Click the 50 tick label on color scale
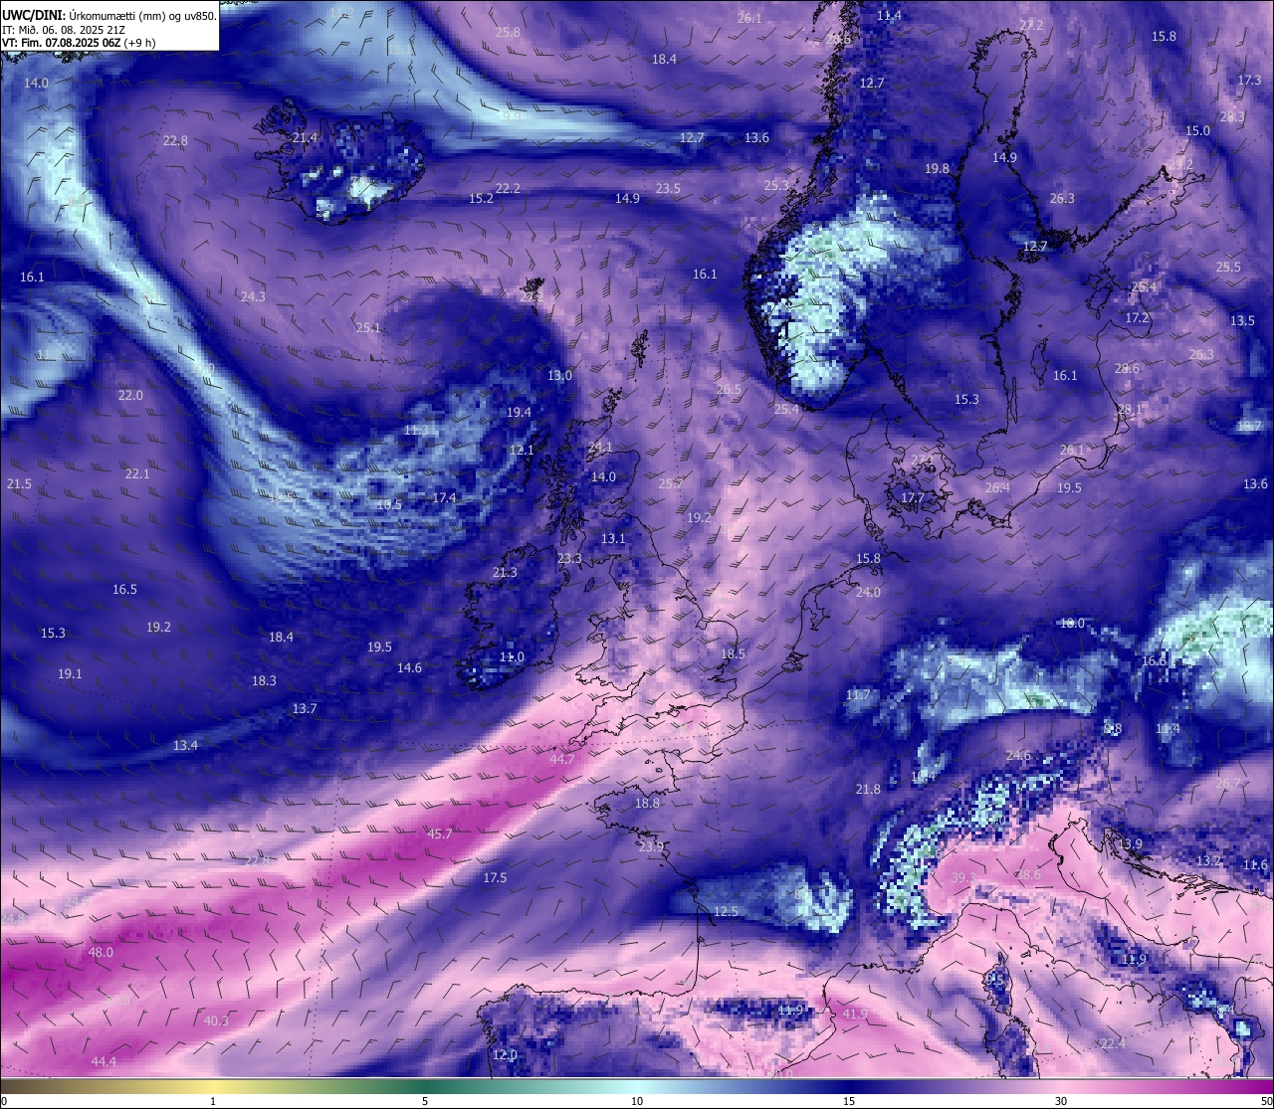 [x=1266, y=1101]
